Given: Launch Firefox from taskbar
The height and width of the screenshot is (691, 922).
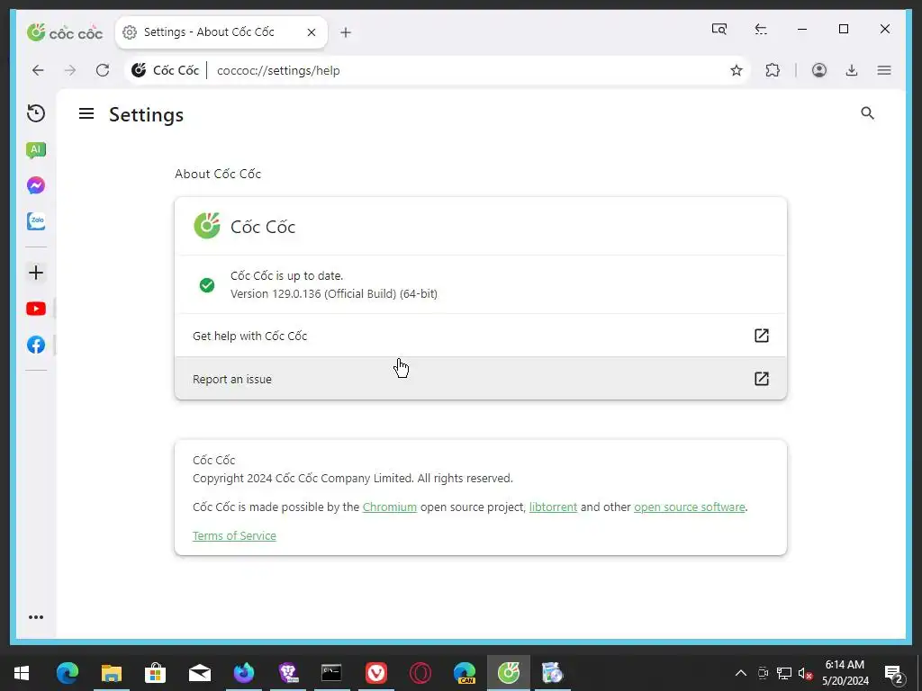Looking at the screenshot, I should pos(244,673).
